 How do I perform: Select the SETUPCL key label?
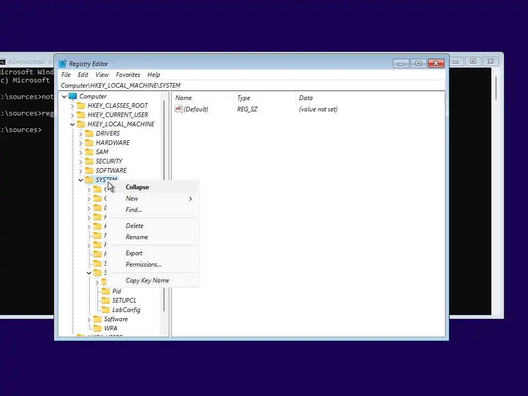(x=124, y=301)
